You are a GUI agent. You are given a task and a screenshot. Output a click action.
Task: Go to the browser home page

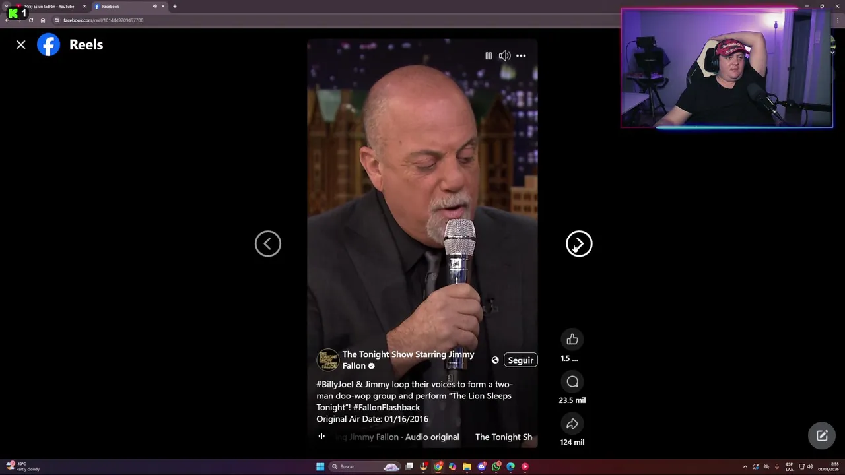43,20
